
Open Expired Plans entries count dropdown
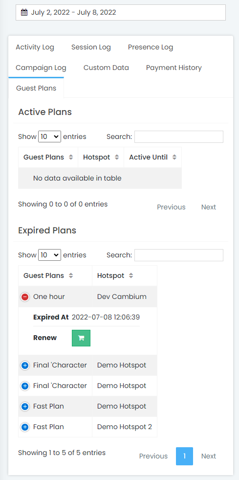(x=49, y=255)
